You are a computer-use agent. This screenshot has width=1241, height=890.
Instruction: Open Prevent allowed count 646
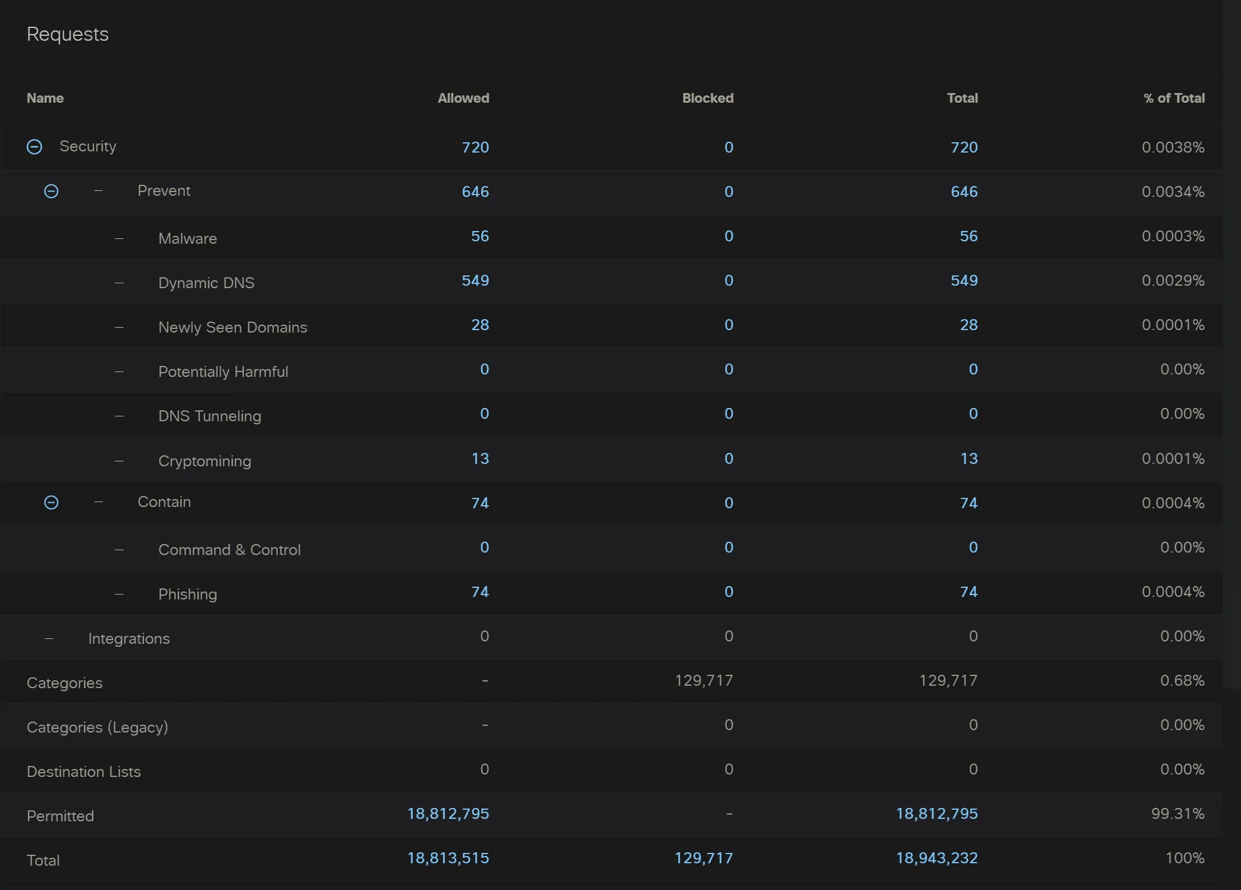[475, 191]
